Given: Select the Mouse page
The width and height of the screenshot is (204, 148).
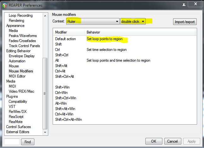Looking at the screenshot, I should pos(14,66).
